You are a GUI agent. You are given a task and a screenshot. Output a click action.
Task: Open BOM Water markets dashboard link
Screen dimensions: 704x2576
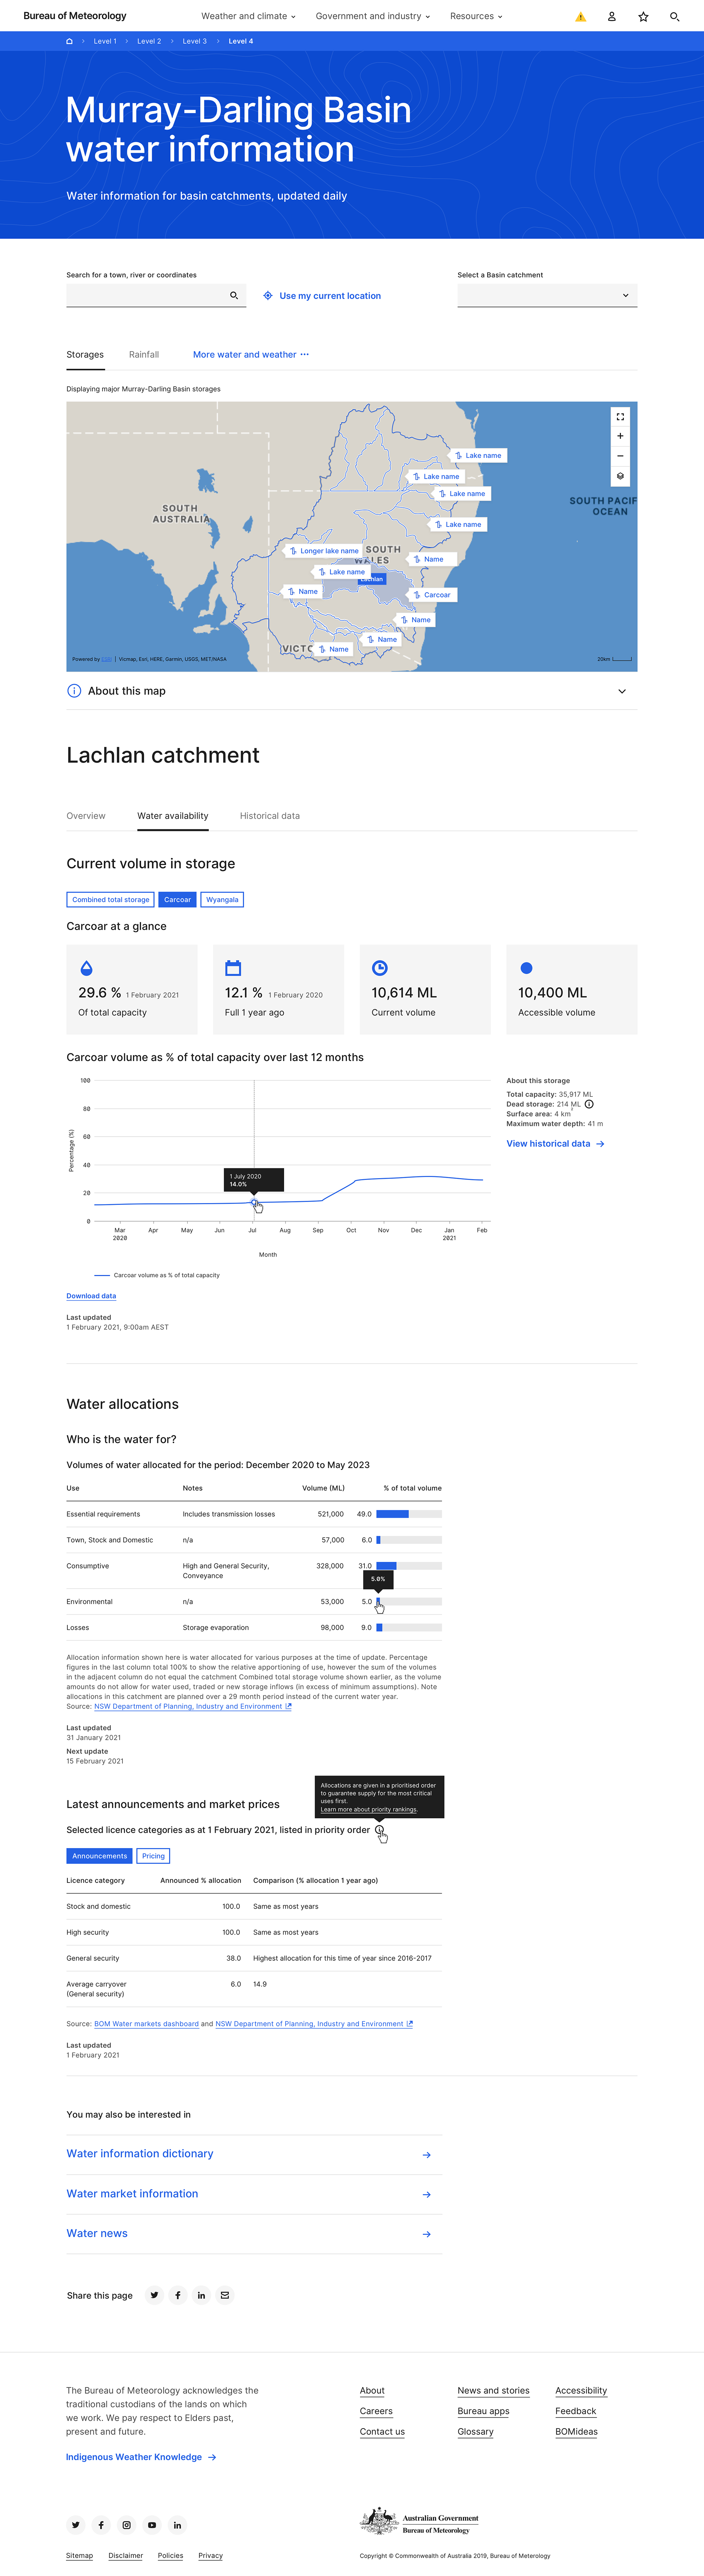point(146,2024)
